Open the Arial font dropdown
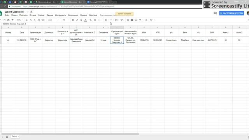The width and height of the screenshot is (249, 140). point(54,20)
